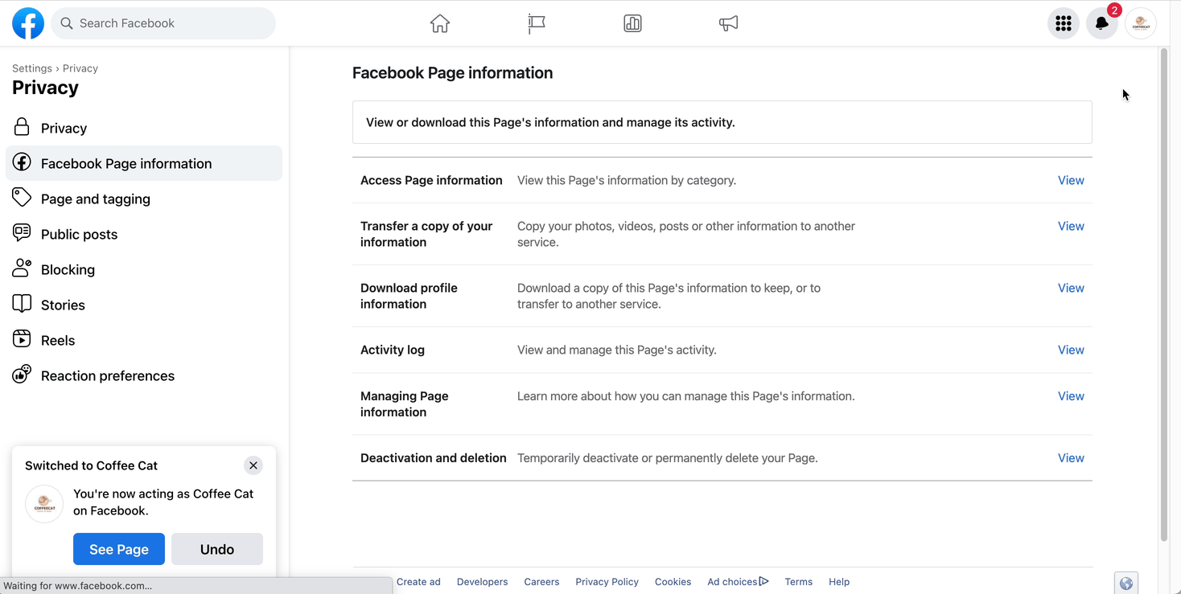1181x594 pixels.
Task: Click Privacy in the breadcrumb
Action: [x=80, y=68]
